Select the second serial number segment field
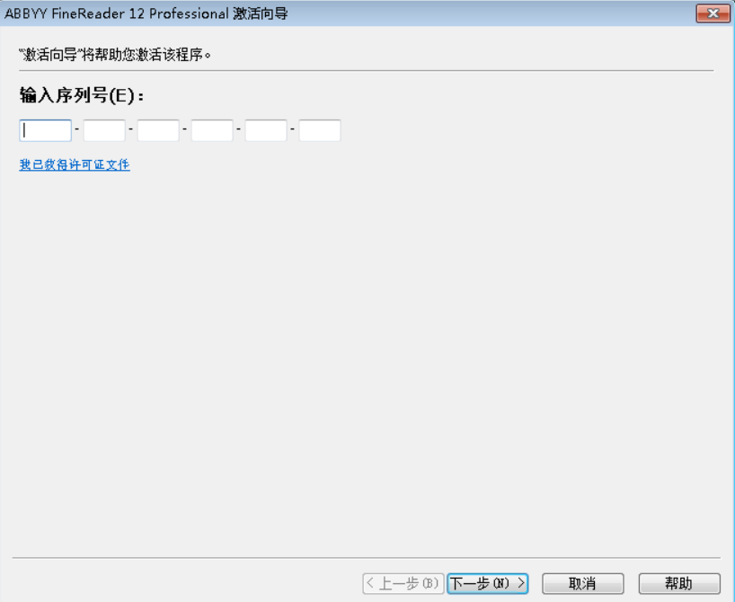This screenshot has width=735, height=602. pyautogui.click(x=104, y=130)
